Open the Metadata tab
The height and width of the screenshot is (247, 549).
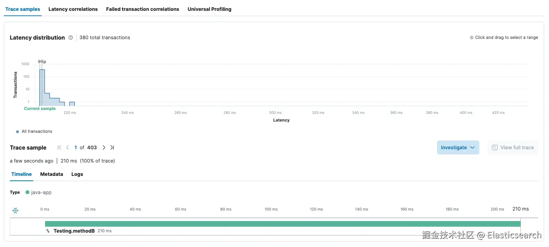[51, 174]
